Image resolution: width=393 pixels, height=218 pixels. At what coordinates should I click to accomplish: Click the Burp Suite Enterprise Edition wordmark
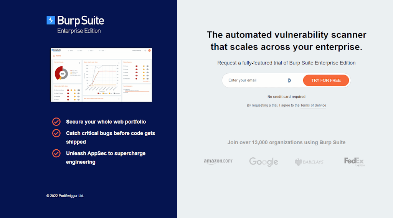click(x=81, y=25)
